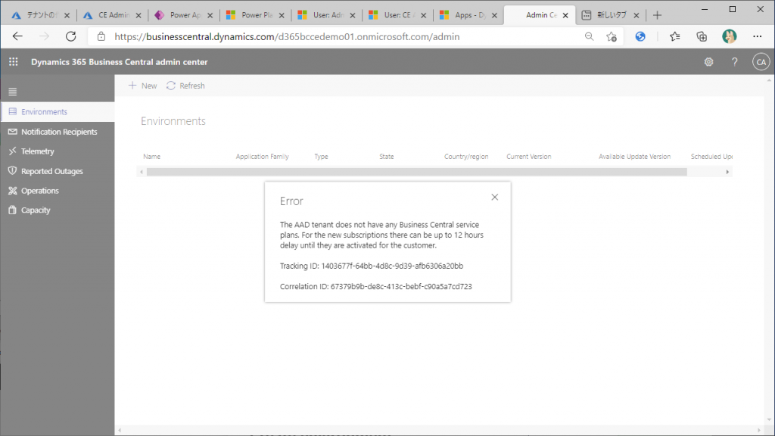The height and width of the screenshot is (436, 775).
Task: Click the Dynamics 365 Business Central admin center title
Action: 120,62
